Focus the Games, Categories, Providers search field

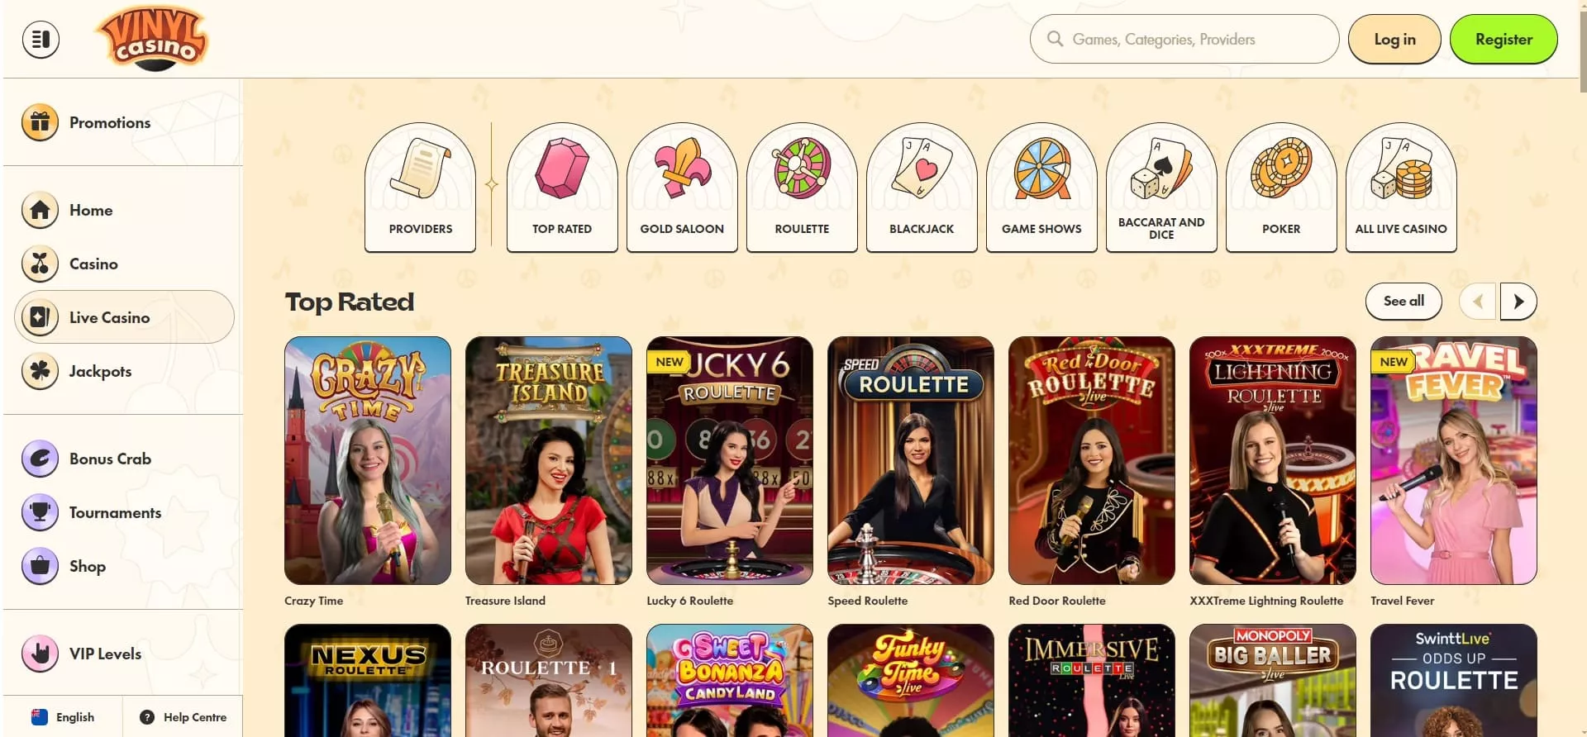tap(1184, 39)
